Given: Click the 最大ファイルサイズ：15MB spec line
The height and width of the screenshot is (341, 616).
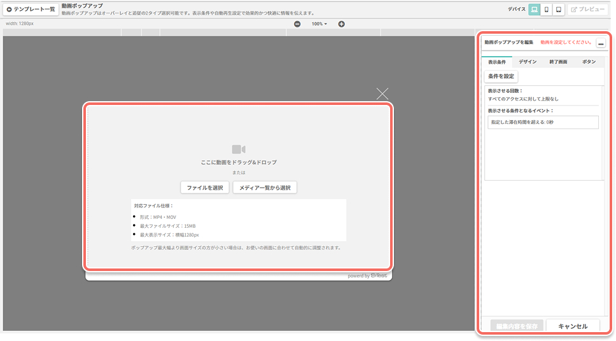Looking at the screenshot, I should click(x=168, y=226).
